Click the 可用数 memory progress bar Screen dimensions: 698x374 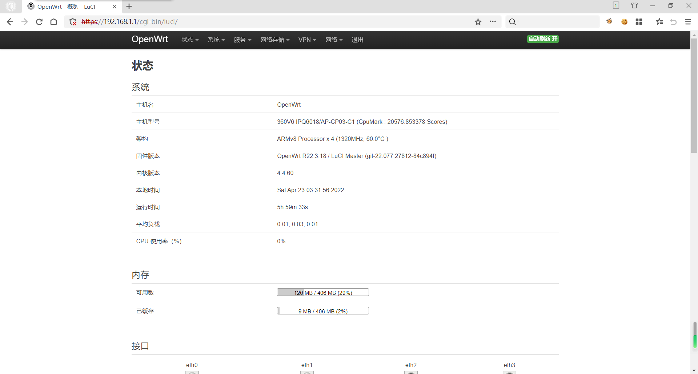click(x=323, y=292)
